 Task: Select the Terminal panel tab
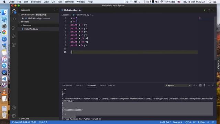92,85
